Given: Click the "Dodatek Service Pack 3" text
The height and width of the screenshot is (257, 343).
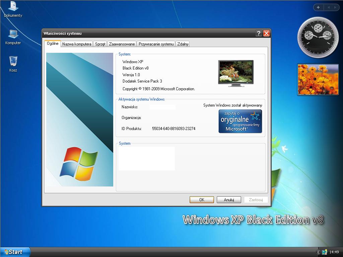Looking at the screenshot, I should (142, 81).
